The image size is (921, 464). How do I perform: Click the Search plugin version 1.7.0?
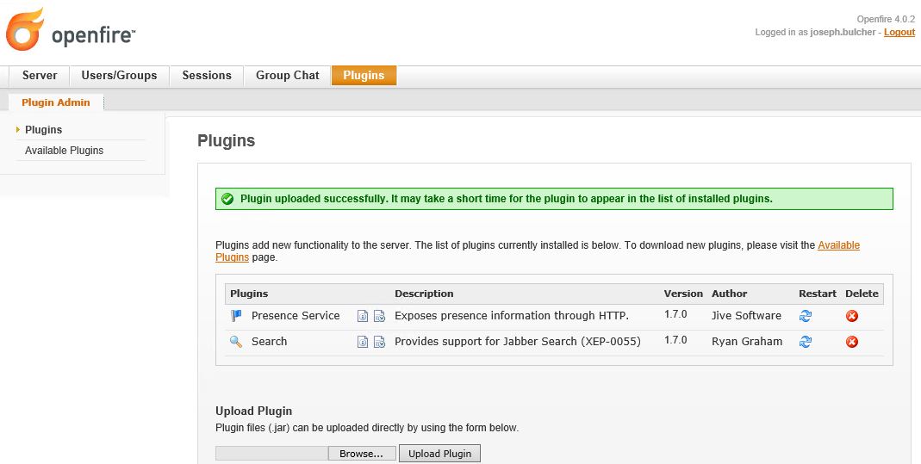675,340
